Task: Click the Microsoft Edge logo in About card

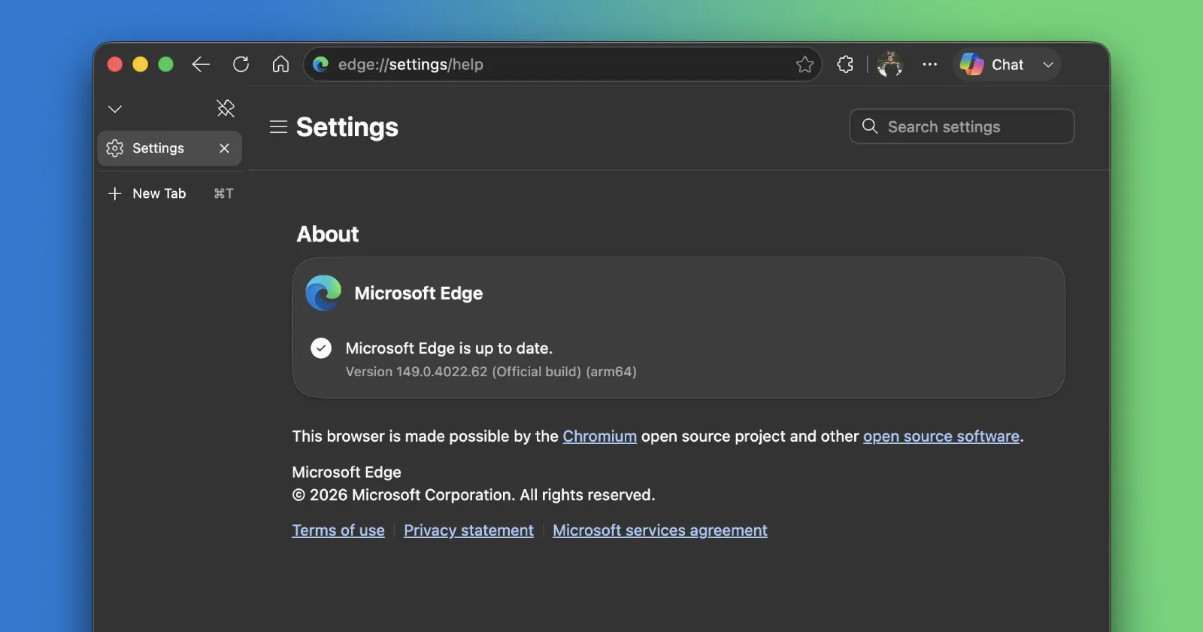Action: (323, 293)
